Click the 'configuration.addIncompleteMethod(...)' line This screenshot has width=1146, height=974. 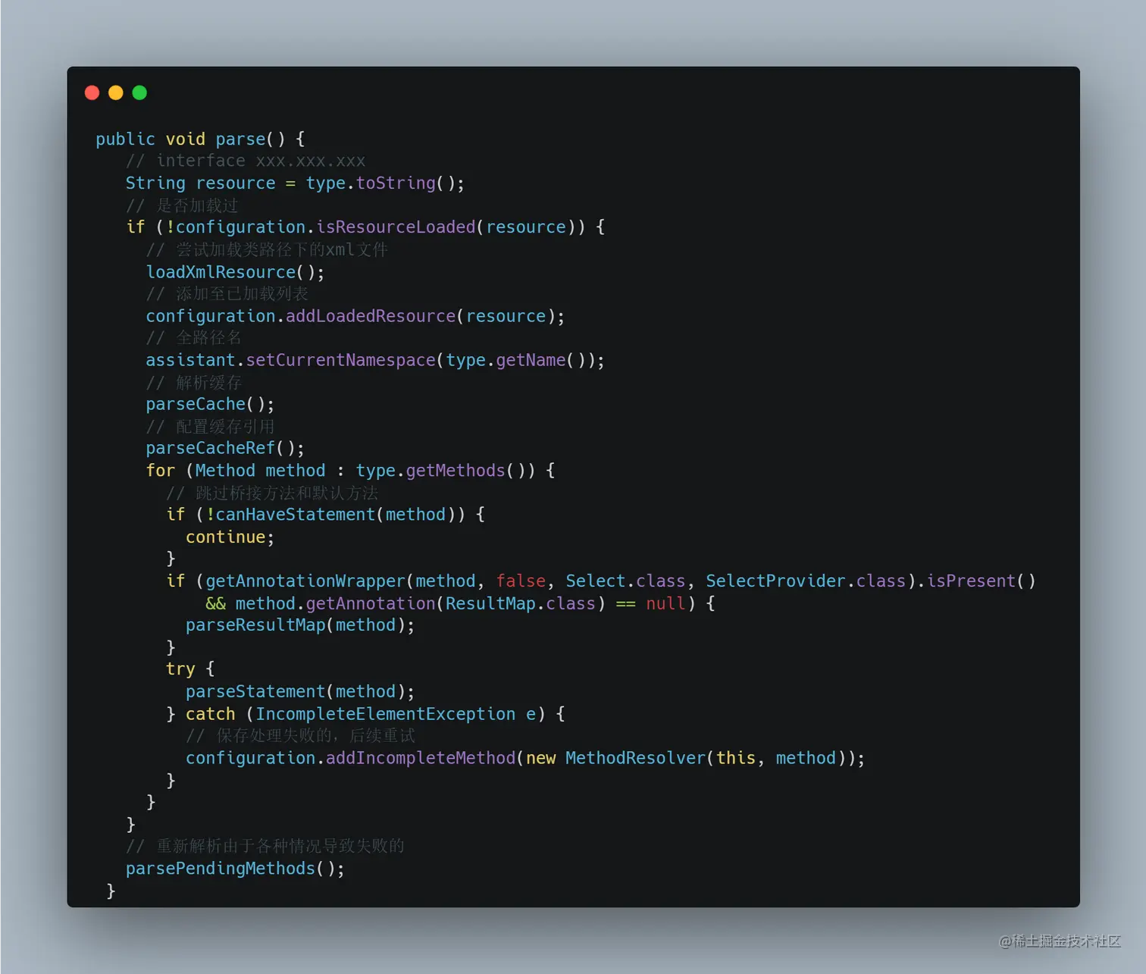pos(525,758)
